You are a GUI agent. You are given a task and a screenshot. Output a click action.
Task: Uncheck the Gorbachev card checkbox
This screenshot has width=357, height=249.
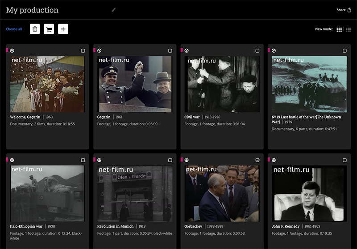pyautogui.click(x=257, y=160)
